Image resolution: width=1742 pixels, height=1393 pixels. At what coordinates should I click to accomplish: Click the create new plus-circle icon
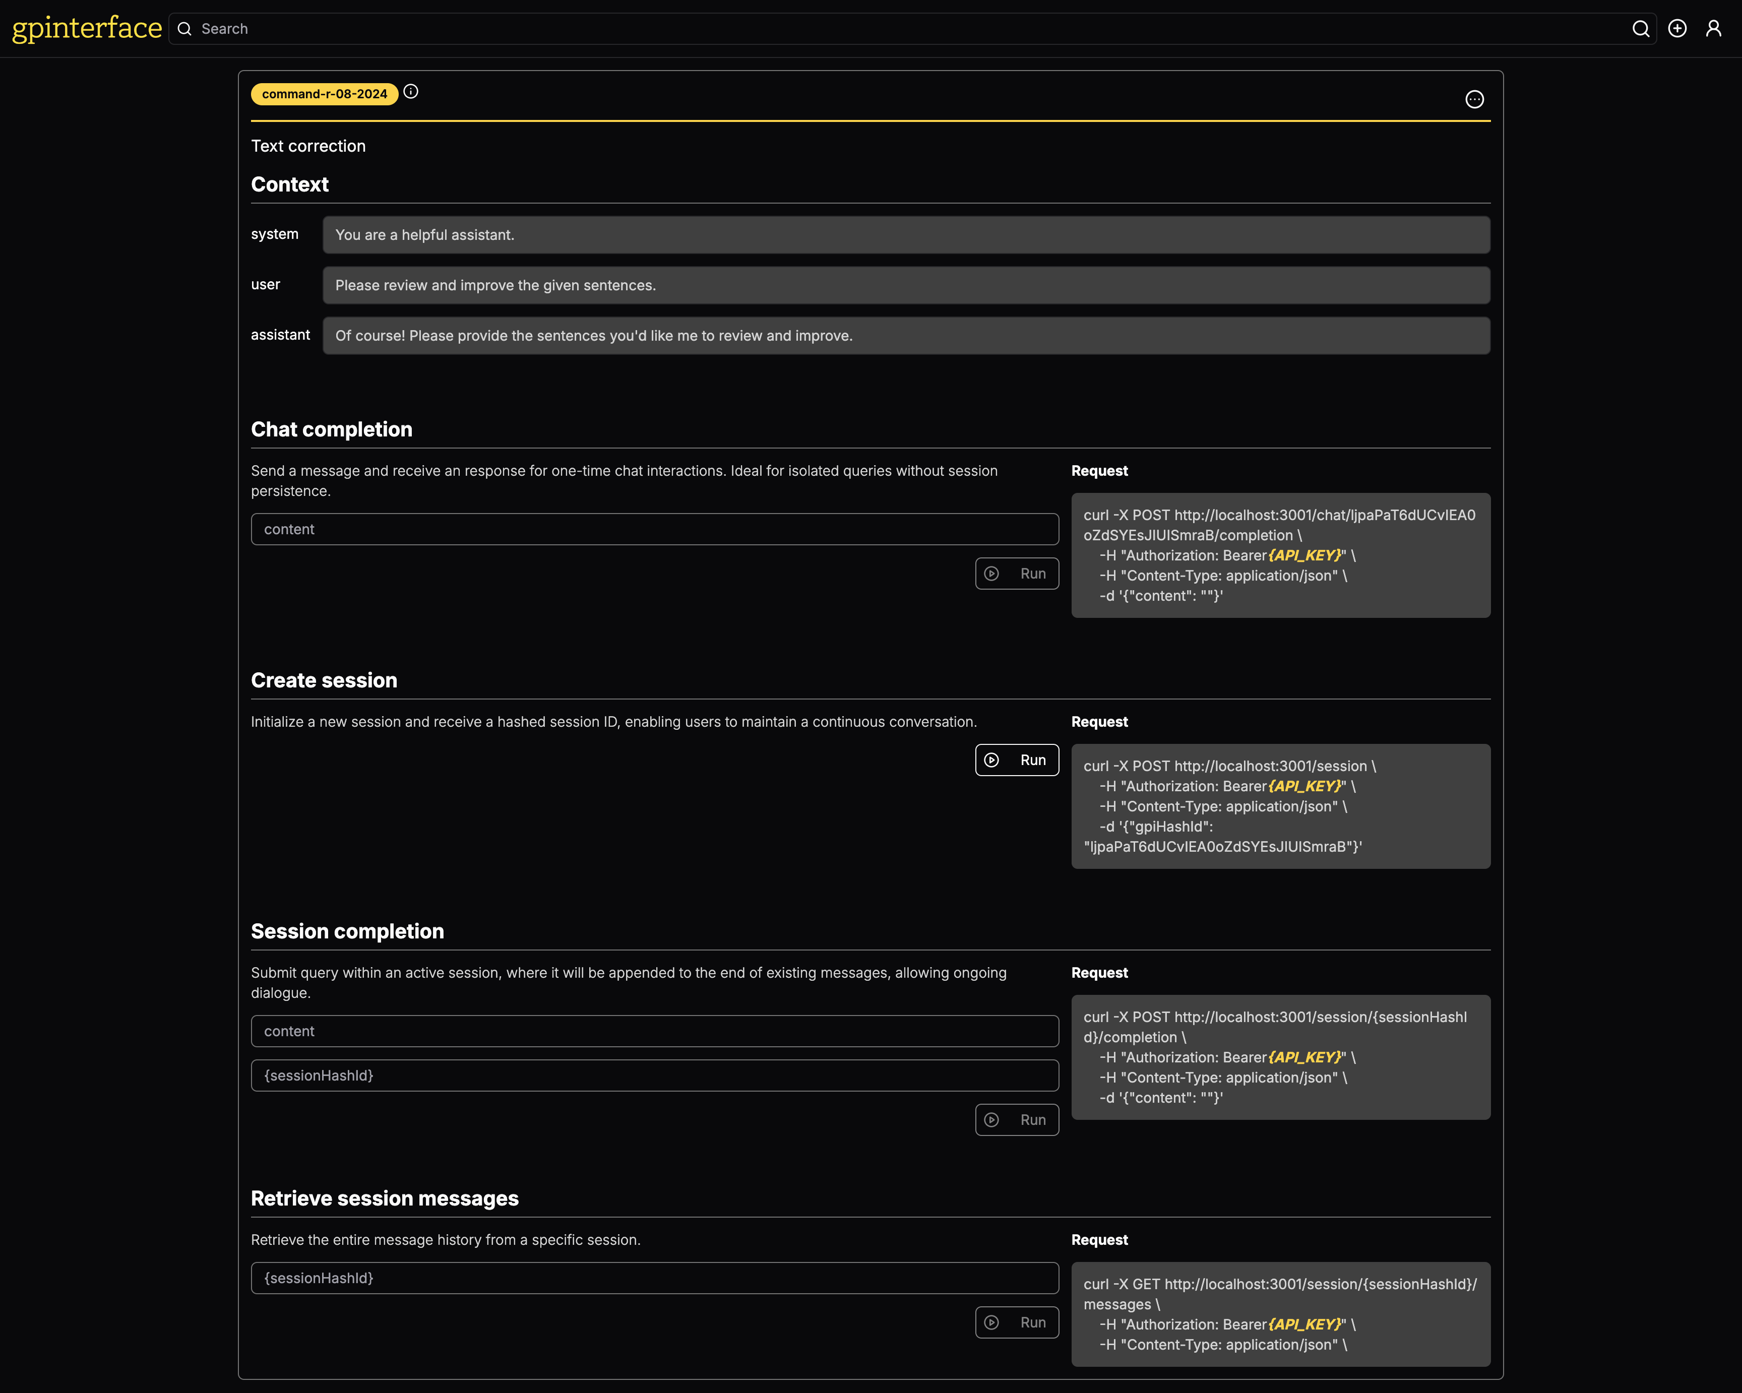click(x=1677, y=28)
